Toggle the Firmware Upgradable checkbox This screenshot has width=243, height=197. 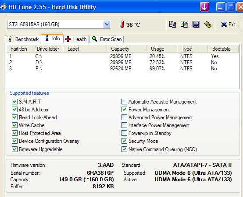point(14,149)
